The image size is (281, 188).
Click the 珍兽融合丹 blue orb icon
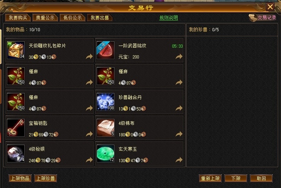(x=105, y=102)
